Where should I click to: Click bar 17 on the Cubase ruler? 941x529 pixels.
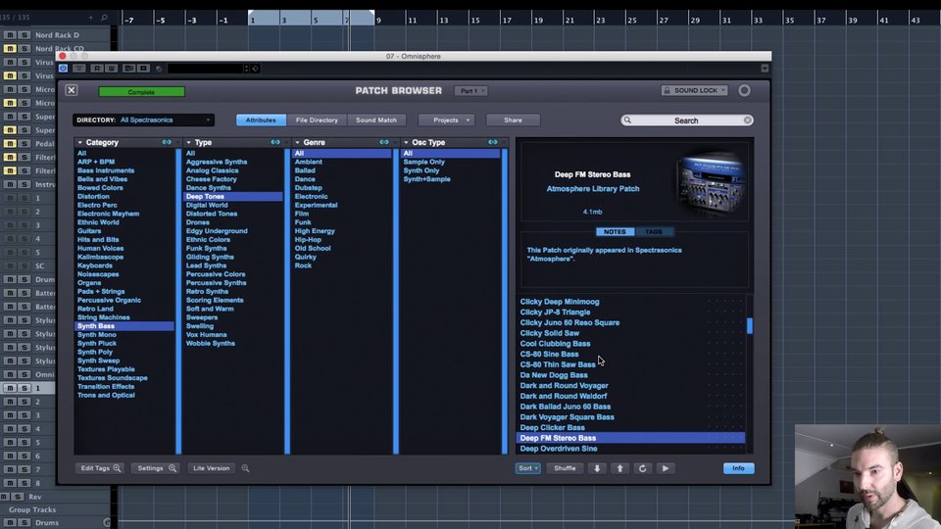pyautogui.click(x=507, y=20)
